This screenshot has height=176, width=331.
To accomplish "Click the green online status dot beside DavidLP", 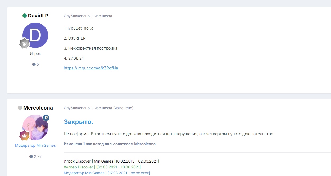I will [25, 16].
